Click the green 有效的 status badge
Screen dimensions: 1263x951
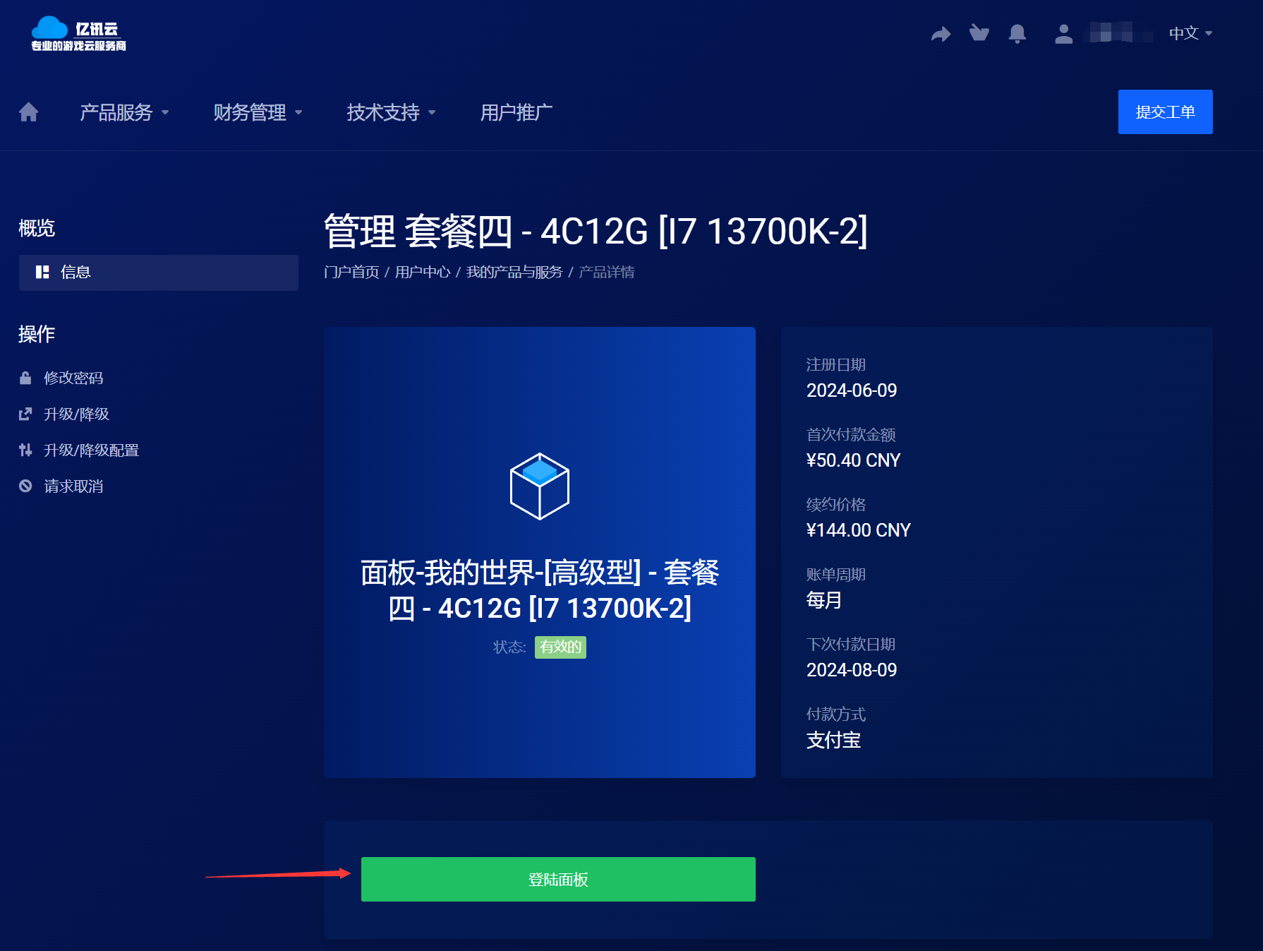pos(560,647)
